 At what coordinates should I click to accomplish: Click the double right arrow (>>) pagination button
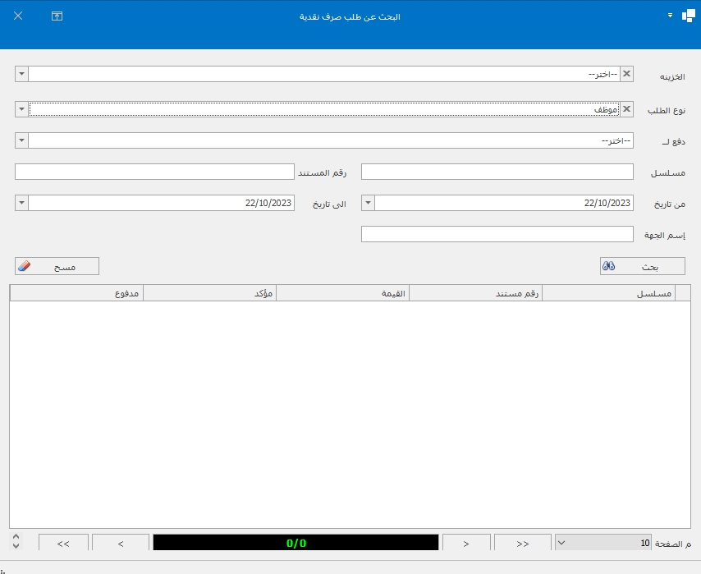(523, 543)
